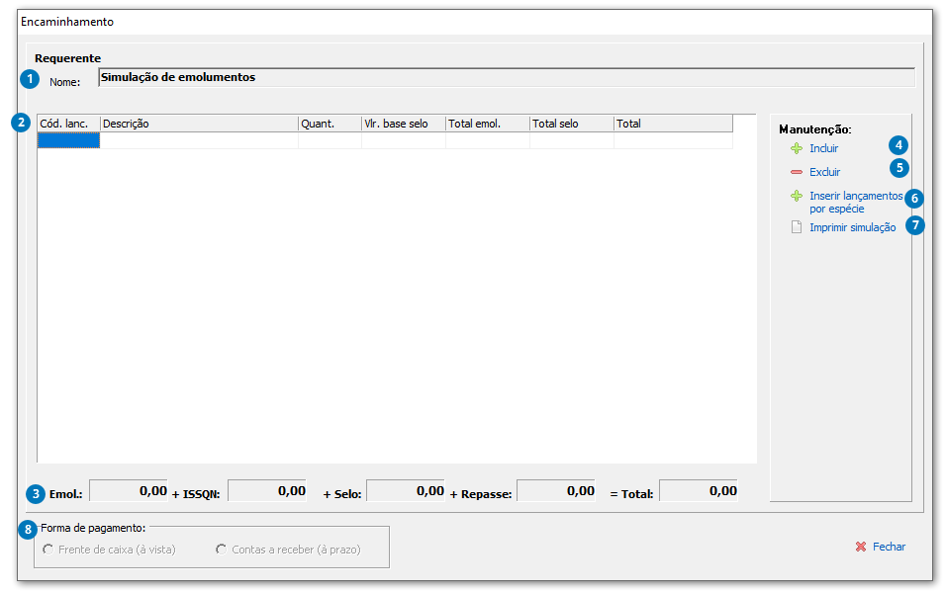Select the highlighted Cód. lanc. cell
The image size is (946, 594).
point(68,140)
